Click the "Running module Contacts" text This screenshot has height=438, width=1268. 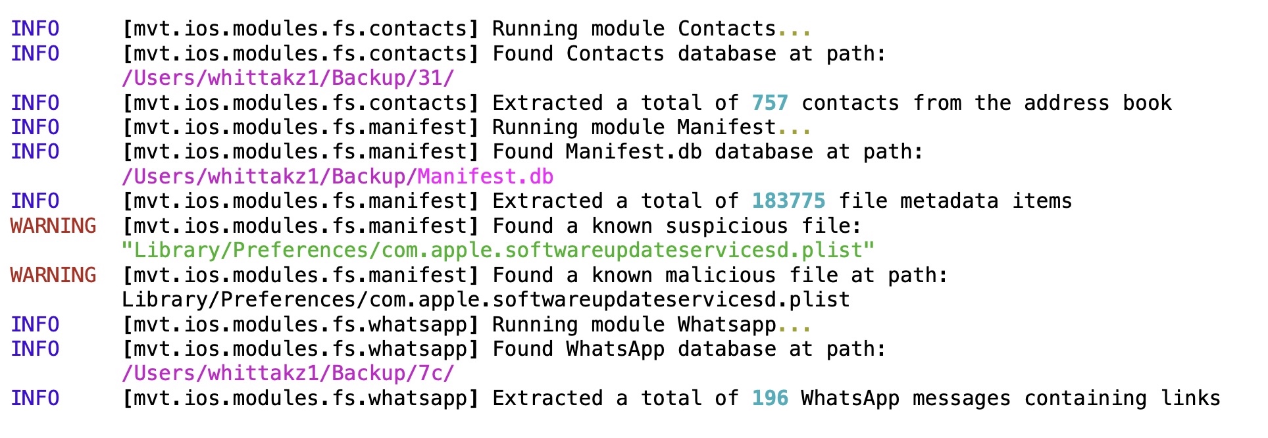(634, 29)
